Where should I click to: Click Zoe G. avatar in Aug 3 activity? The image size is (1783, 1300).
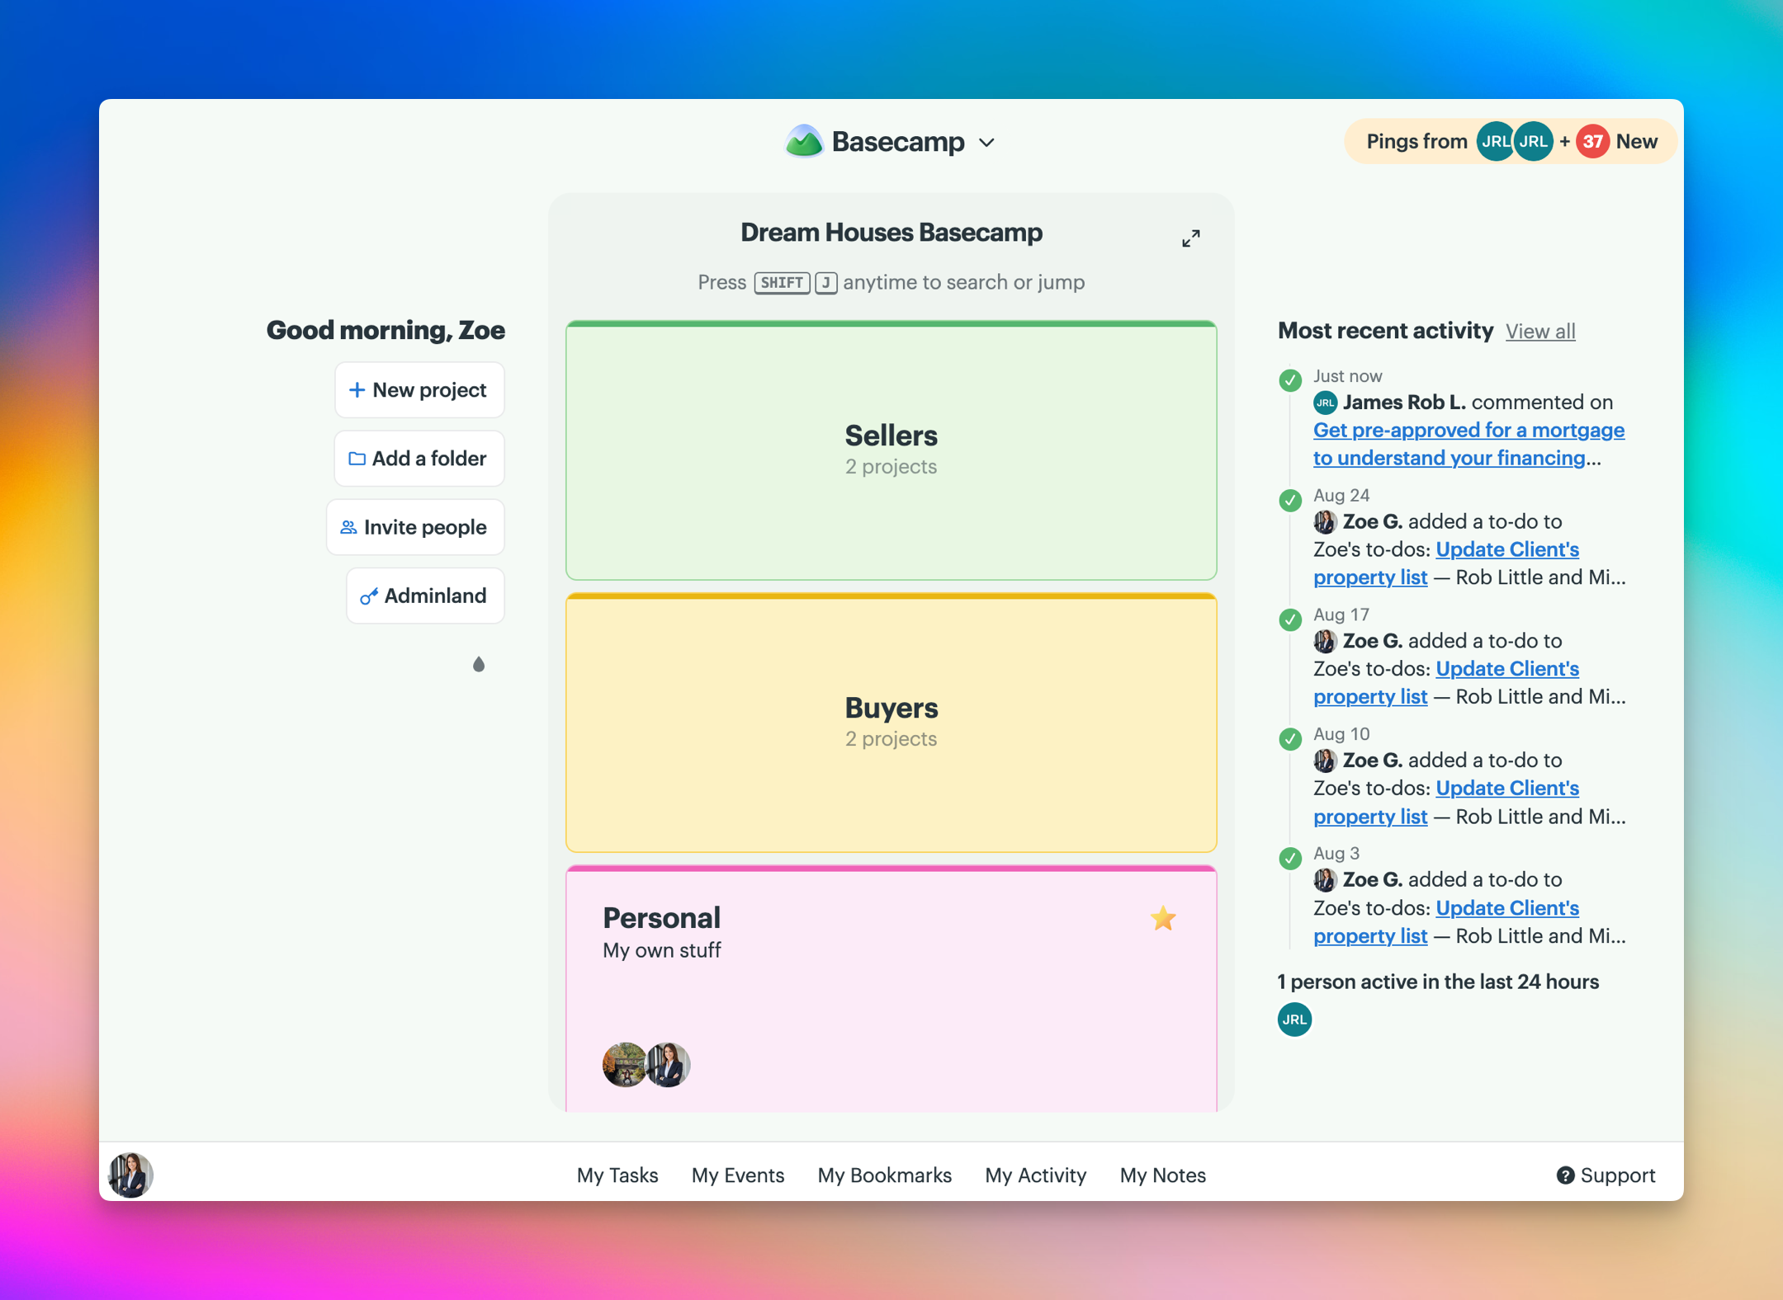click(1325, 880)
